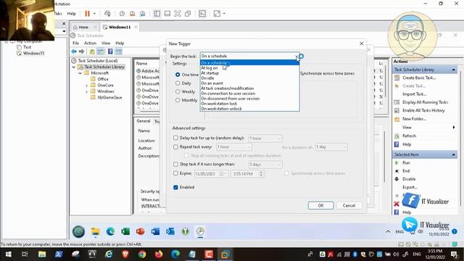
Task: Select the Monthly radio button
Action: point(178,100)
